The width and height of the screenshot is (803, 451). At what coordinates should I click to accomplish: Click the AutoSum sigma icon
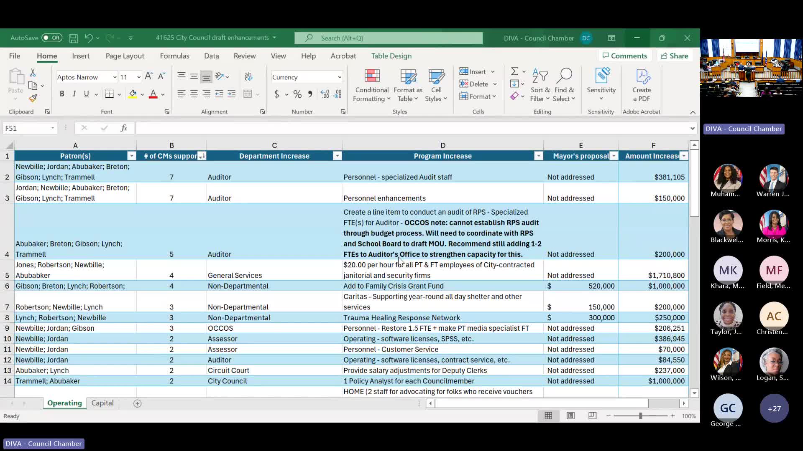point(514,71)
